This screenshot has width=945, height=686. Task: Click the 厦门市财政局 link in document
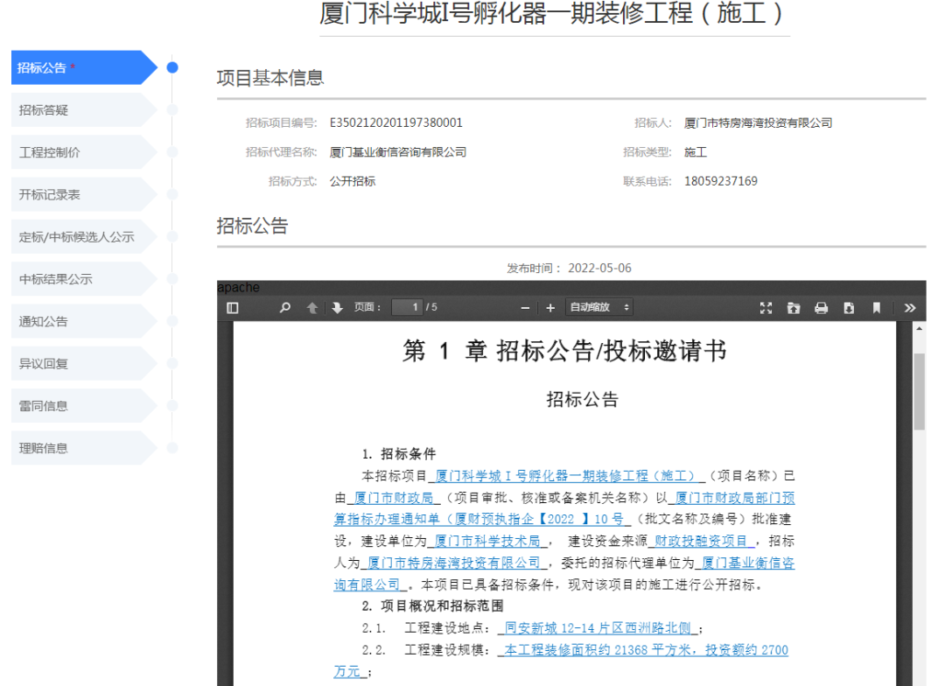point(393,498)
